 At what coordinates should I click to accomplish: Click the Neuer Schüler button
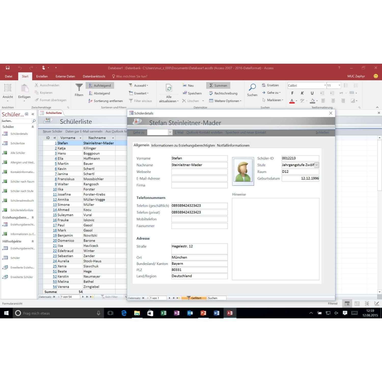pyautogui.click(x=52, y=131)
